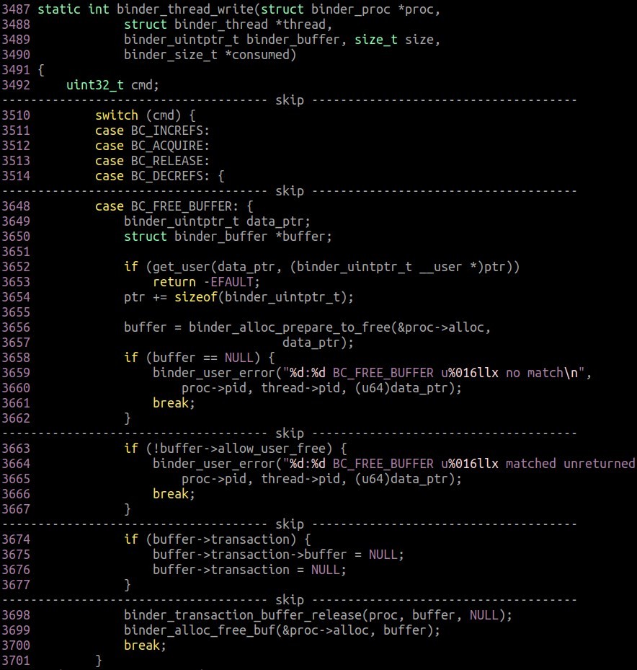Click the closing brace on line 3677
The image size is (637, 670).
tap(128, 585)
